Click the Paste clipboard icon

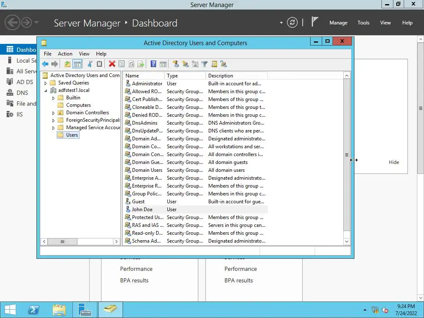click(x=99, y=64)
